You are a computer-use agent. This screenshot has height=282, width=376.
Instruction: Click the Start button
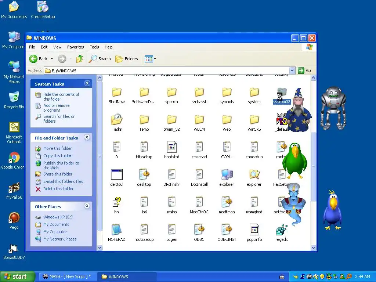17,277
